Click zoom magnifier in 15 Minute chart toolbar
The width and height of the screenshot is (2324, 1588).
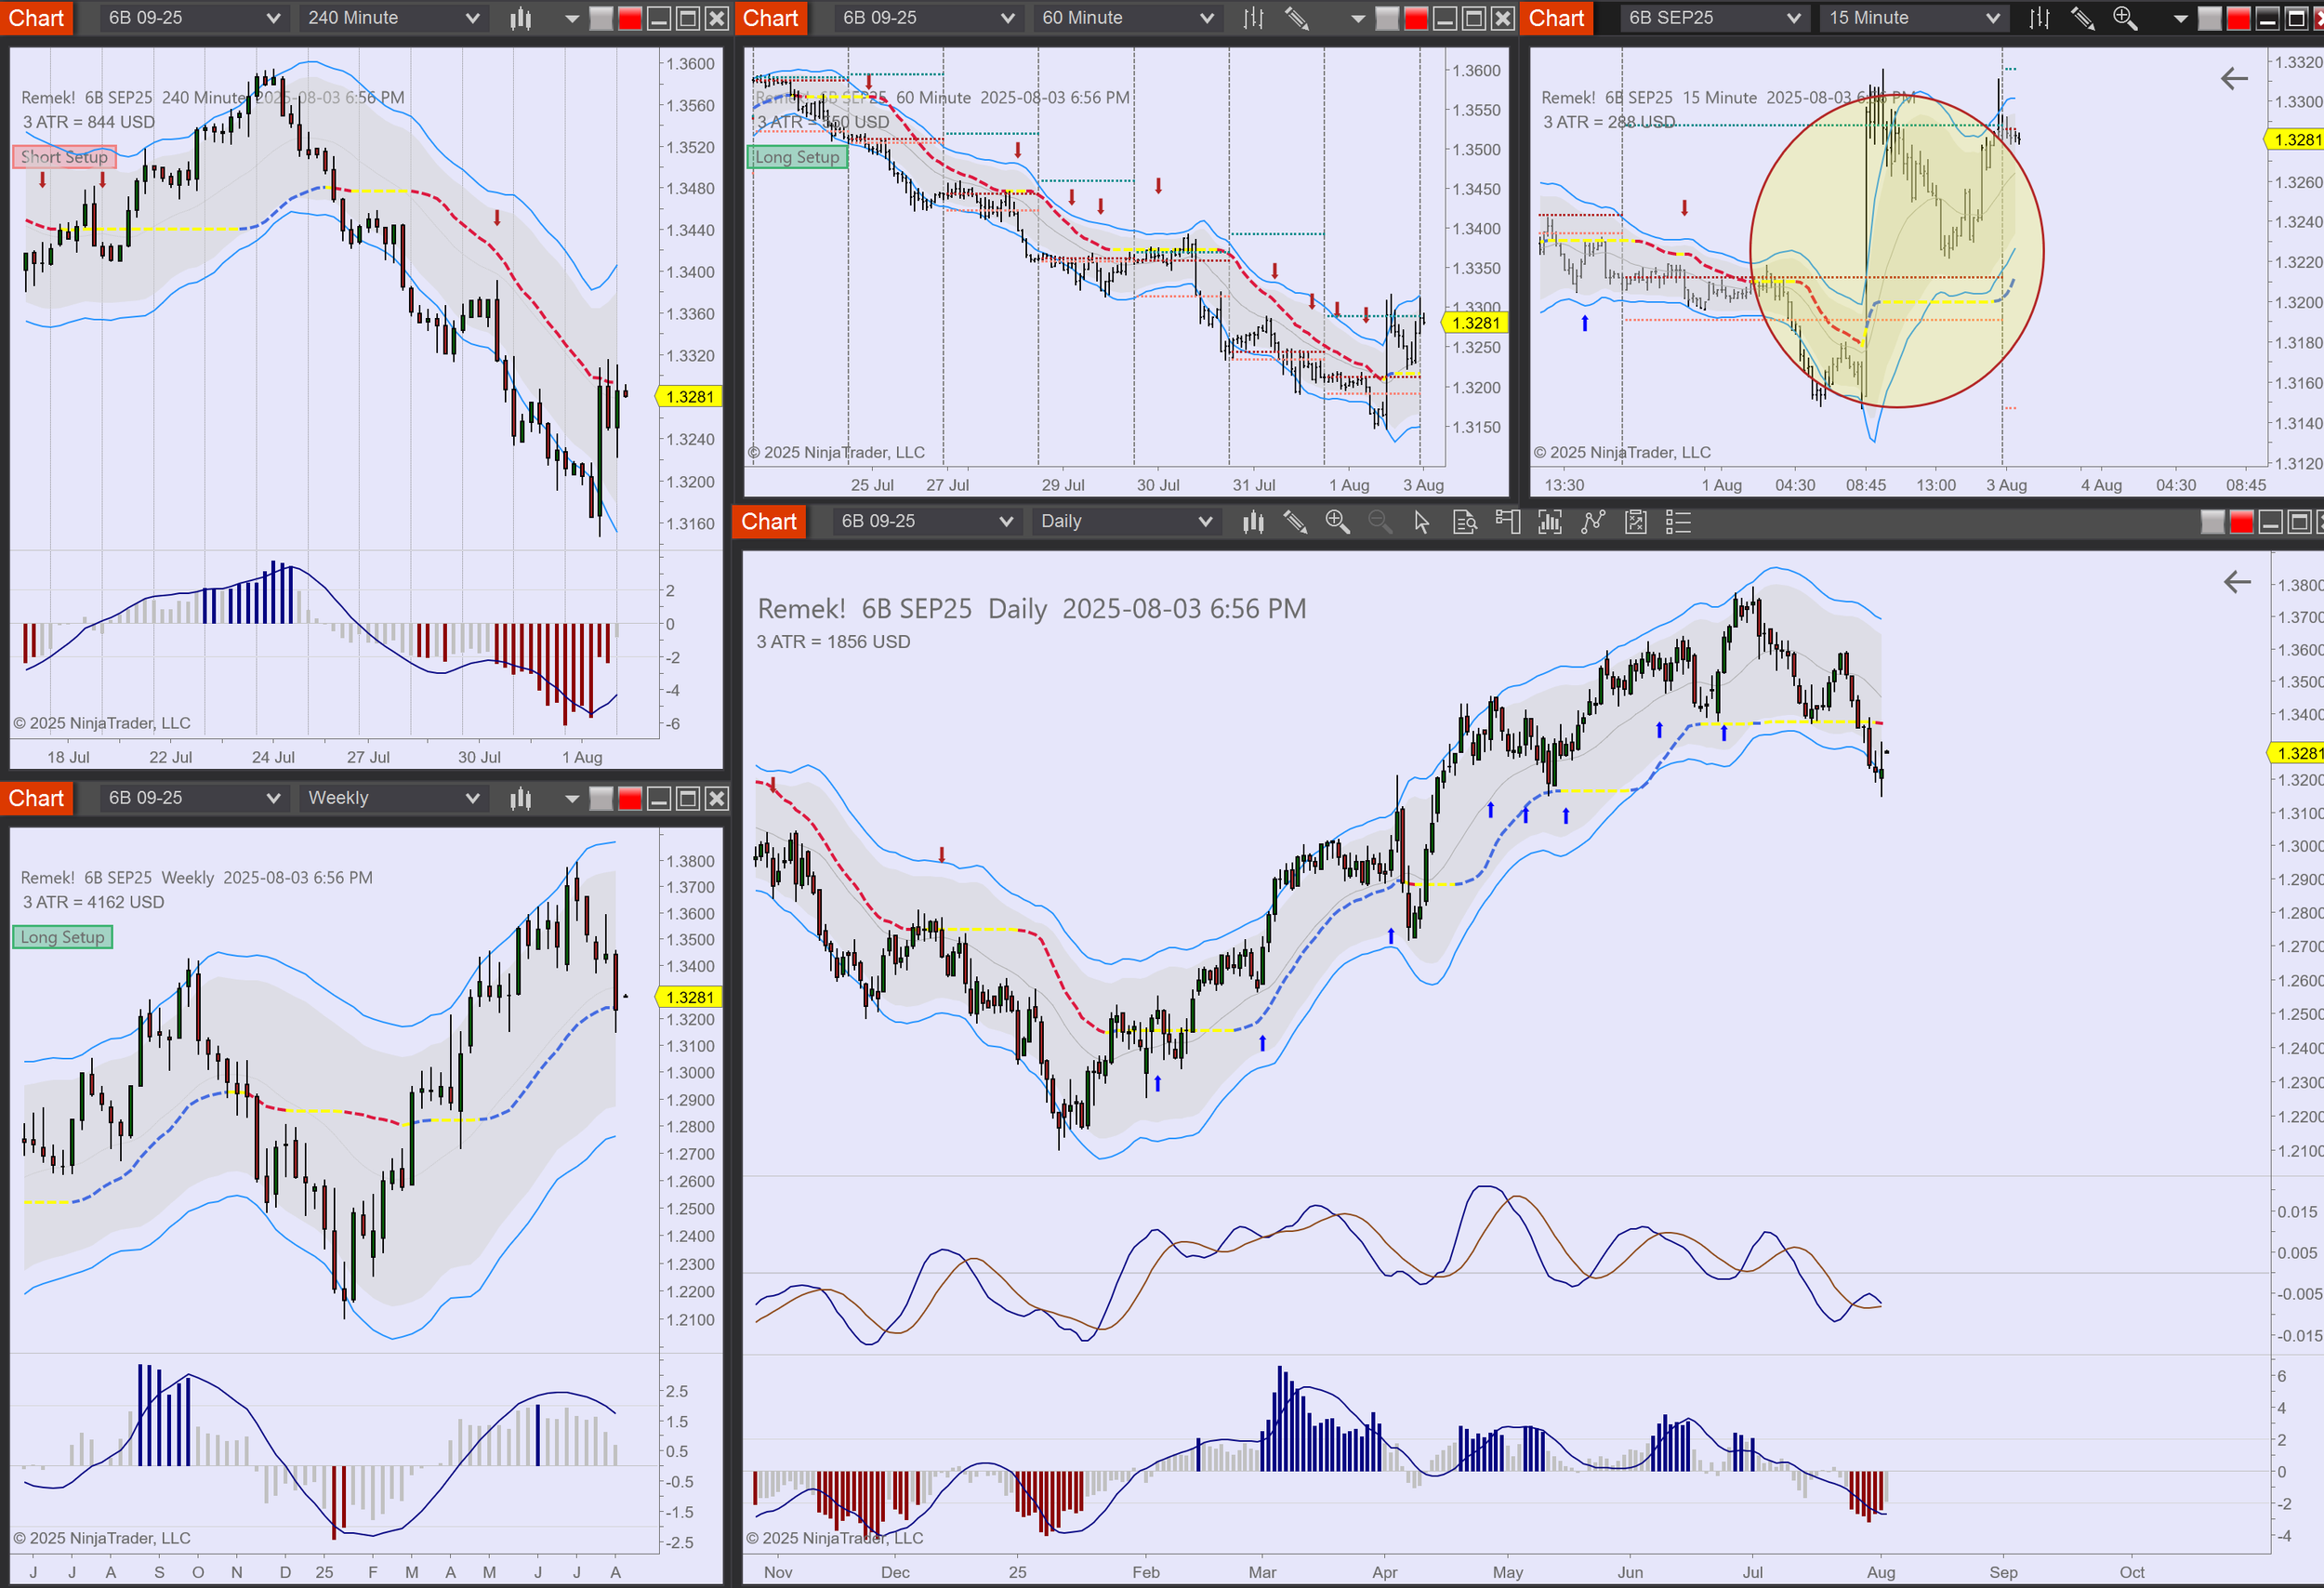point(2124,18)
